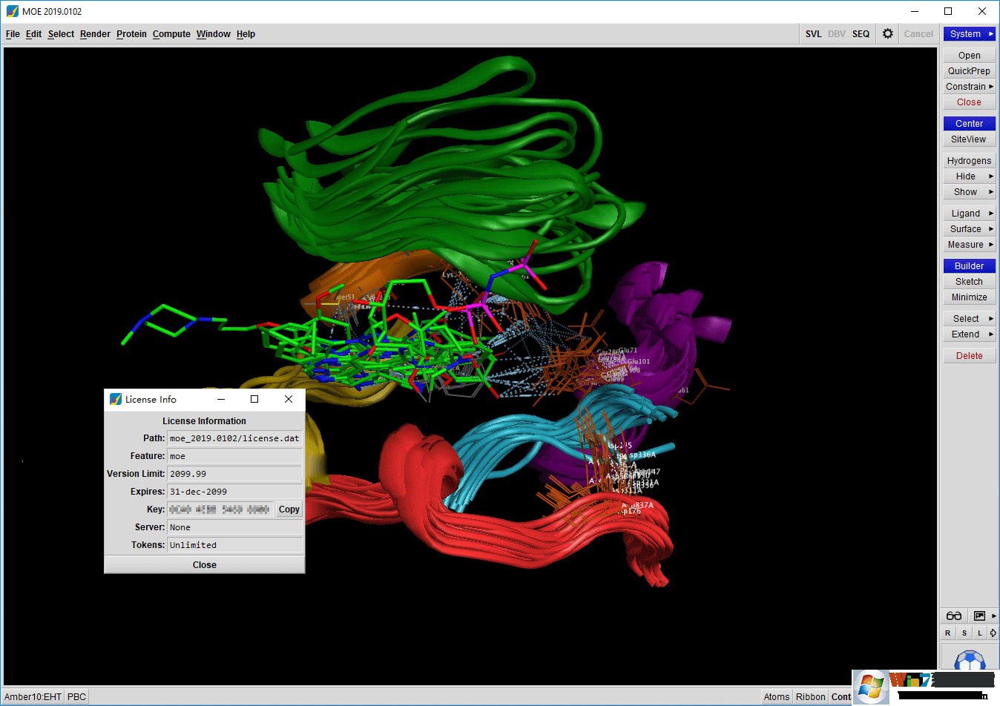
Task: Open the Windows Start button
Action: click(x=869, y=687)
